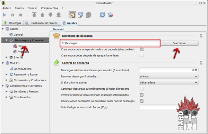Click the reconnect toggle toolbar icon
Viewport: 208px width, 134px height.
tap(80, 15)
